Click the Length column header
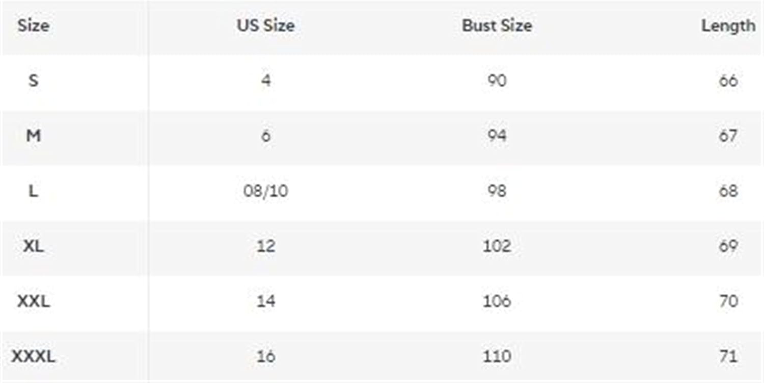Image resolution: width=764 pixels, height=383 pixels. click(728, 25)
